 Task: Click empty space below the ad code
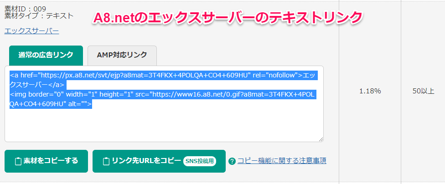click(164, 125)
